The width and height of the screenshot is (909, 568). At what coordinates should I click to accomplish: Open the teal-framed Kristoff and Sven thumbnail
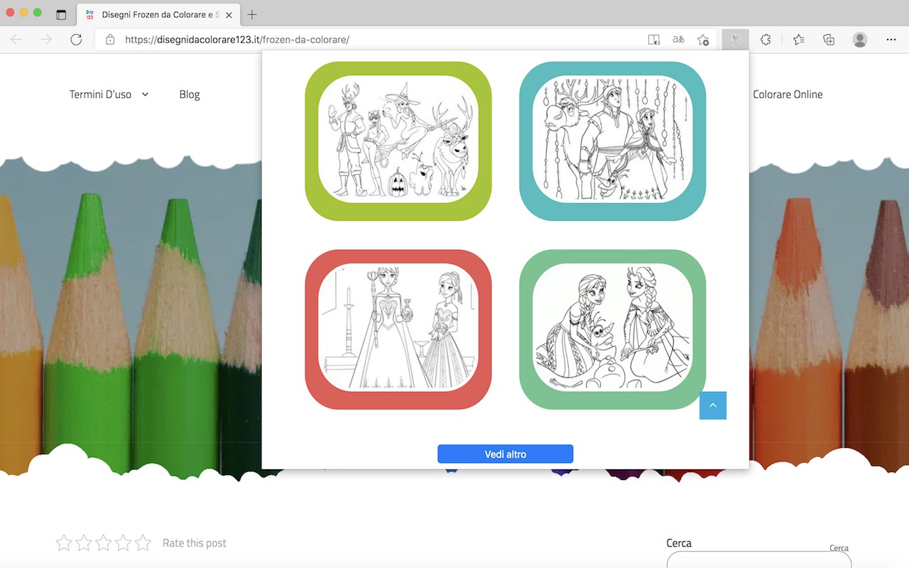coord(612,141)
